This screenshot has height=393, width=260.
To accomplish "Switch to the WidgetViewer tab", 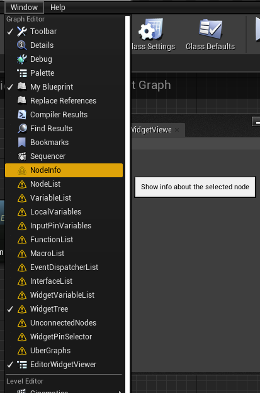I will tap(152, 130).
